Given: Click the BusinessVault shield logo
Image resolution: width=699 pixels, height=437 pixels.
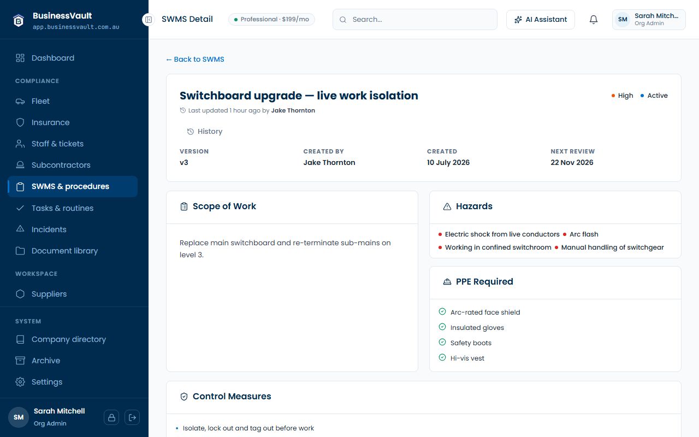Looking at the screenshot, I should 19,21.
